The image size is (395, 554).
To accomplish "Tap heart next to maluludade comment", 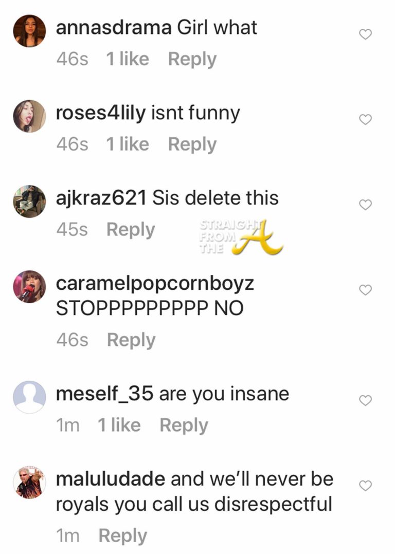I will 365,486.
